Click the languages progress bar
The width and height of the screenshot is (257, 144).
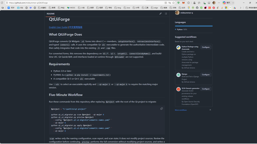pos(194,26)
